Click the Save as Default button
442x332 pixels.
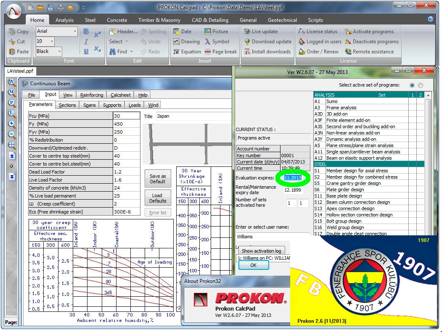tap(158, 179)
